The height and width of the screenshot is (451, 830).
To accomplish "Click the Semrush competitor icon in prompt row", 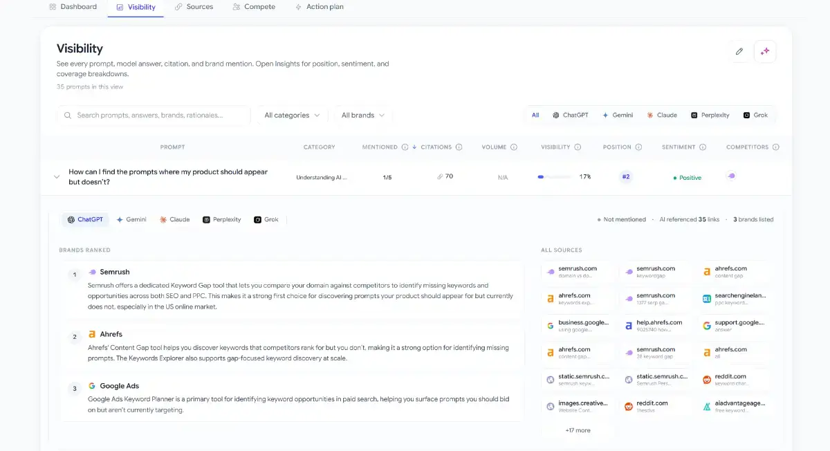I will click(x=731, y=176).
